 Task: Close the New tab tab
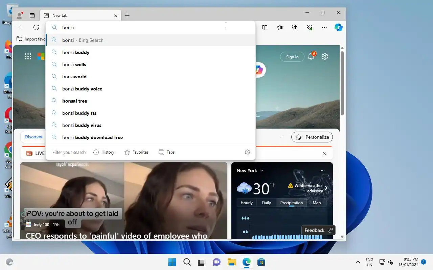[x=116, y=16]
